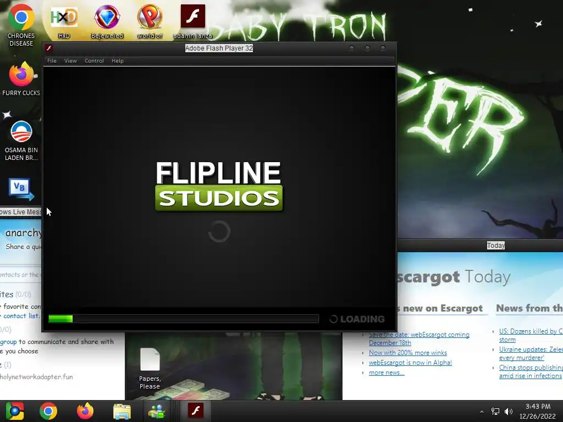
Task: Open File Explorer from the taskbar
Action: click(x=122, y=411)
